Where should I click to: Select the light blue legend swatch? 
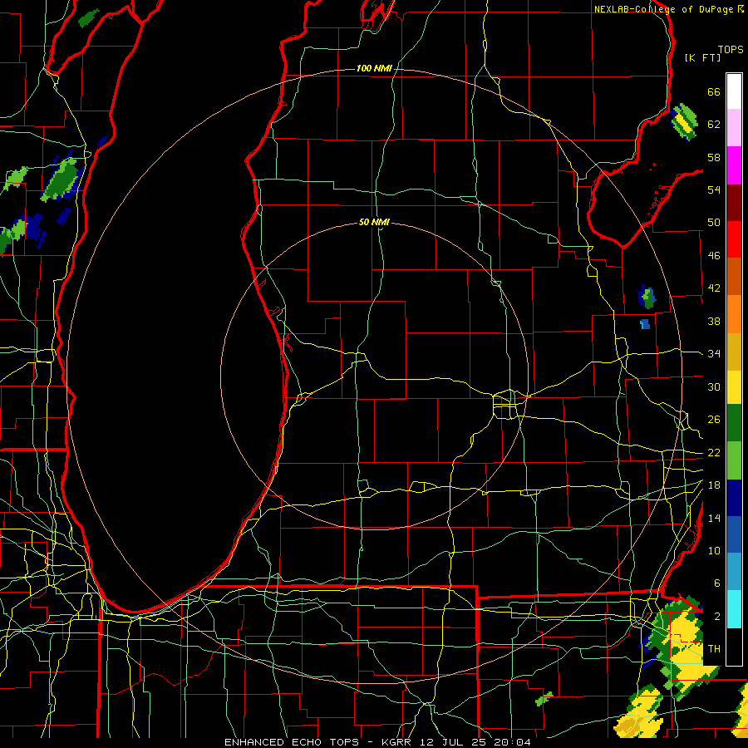[734, 572]
